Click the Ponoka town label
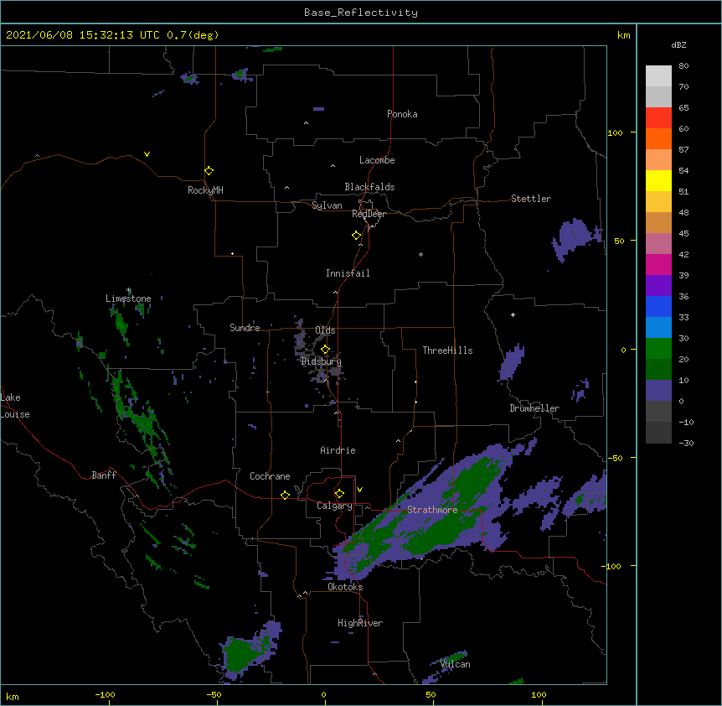 402,114
